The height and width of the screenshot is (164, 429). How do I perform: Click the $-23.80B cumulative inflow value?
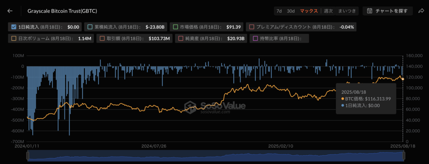[155, 27]
